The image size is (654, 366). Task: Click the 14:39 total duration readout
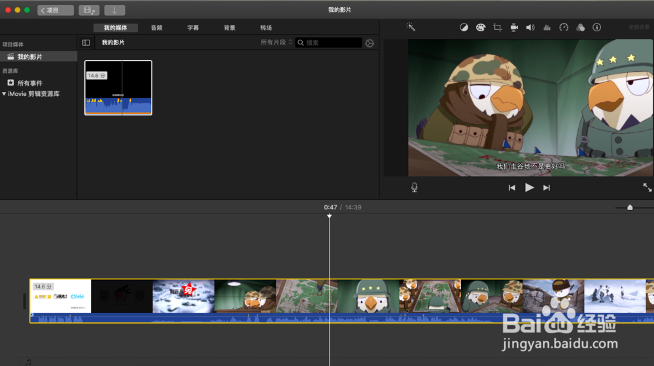(x=353, y=207)
